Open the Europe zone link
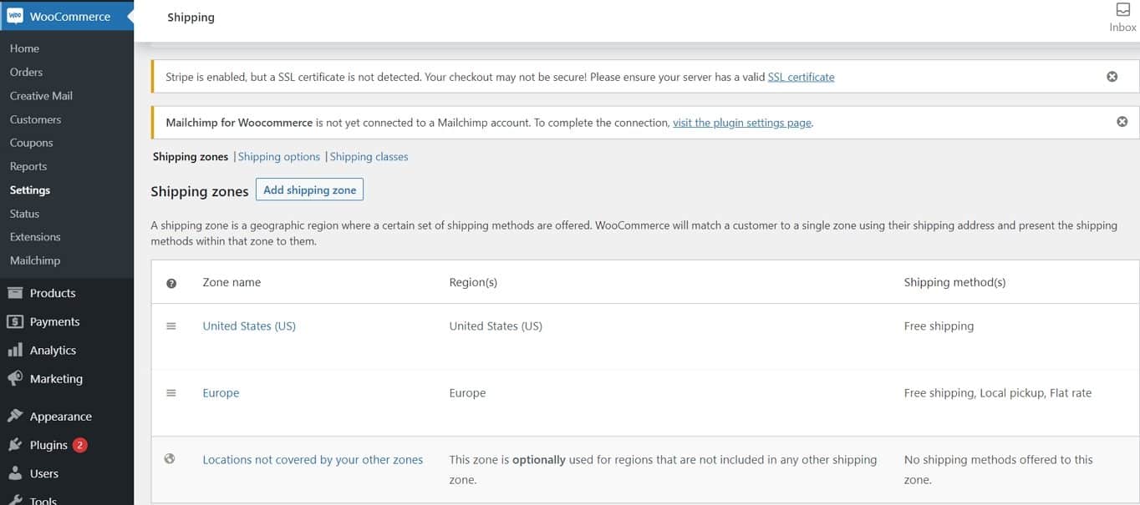This screenshot has height=505, width=1140. 221,392
